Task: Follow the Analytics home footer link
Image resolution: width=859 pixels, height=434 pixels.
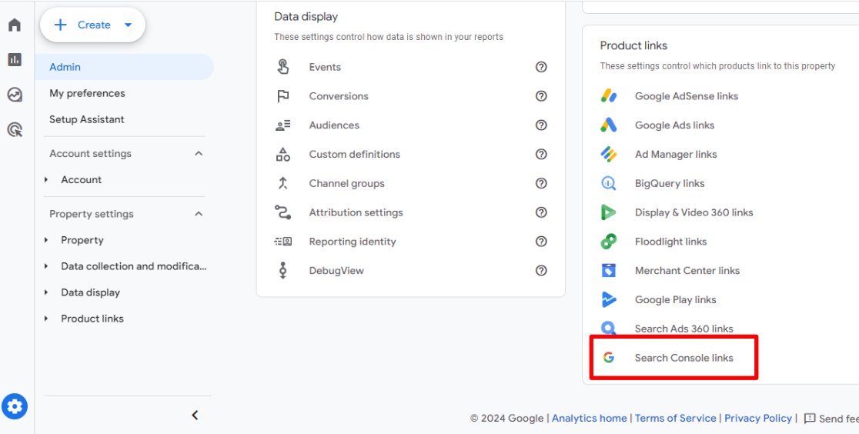Action: 589,418
